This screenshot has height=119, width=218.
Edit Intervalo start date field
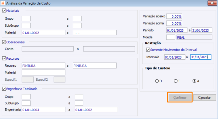[x=175, y=57]
